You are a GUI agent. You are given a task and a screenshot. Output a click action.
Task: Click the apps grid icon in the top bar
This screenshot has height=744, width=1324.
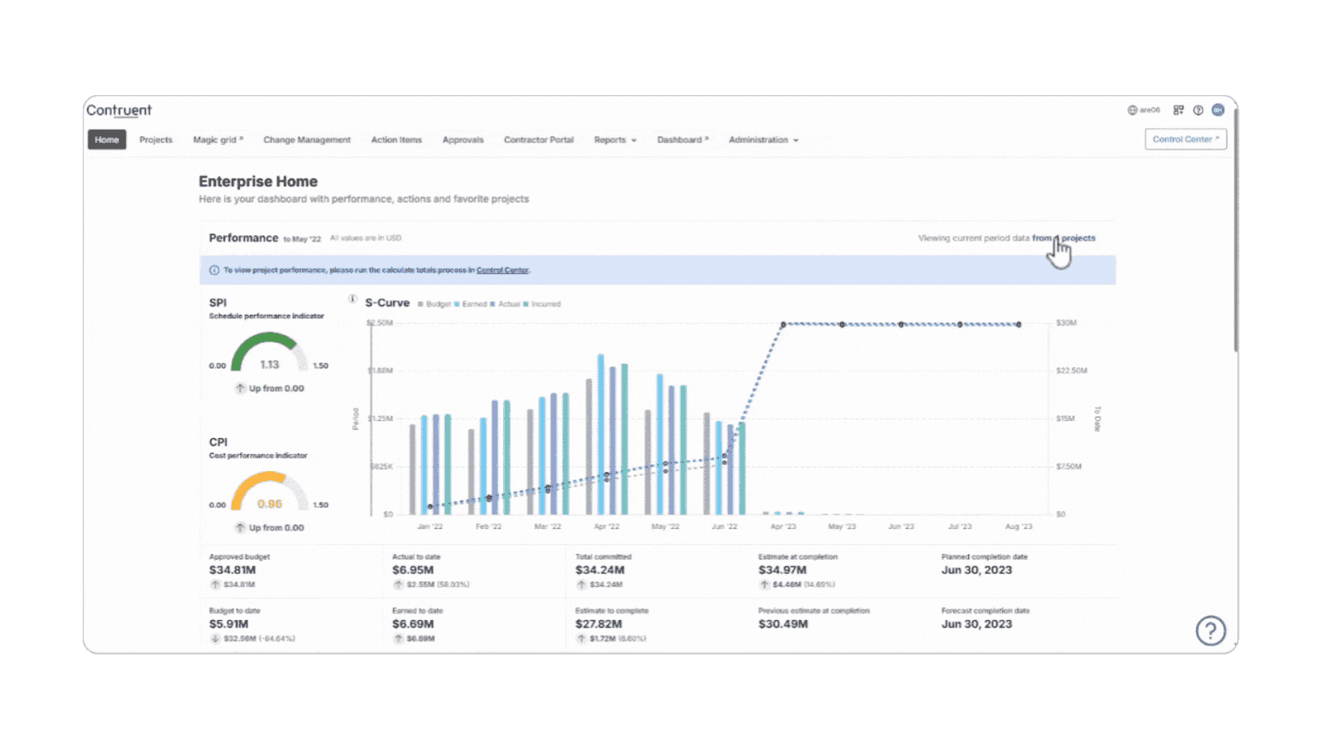(x=1178, y=109)
